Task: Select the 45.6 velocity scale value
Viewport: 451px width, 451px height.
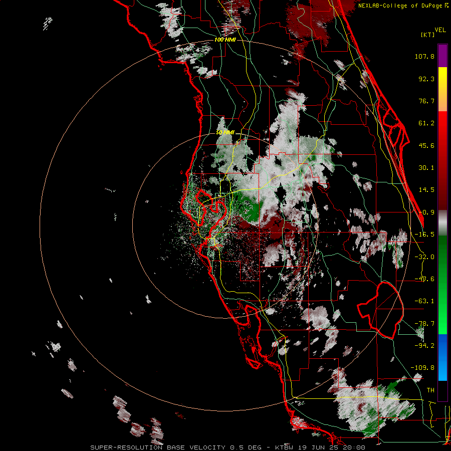Action: [x=426, y=145]
